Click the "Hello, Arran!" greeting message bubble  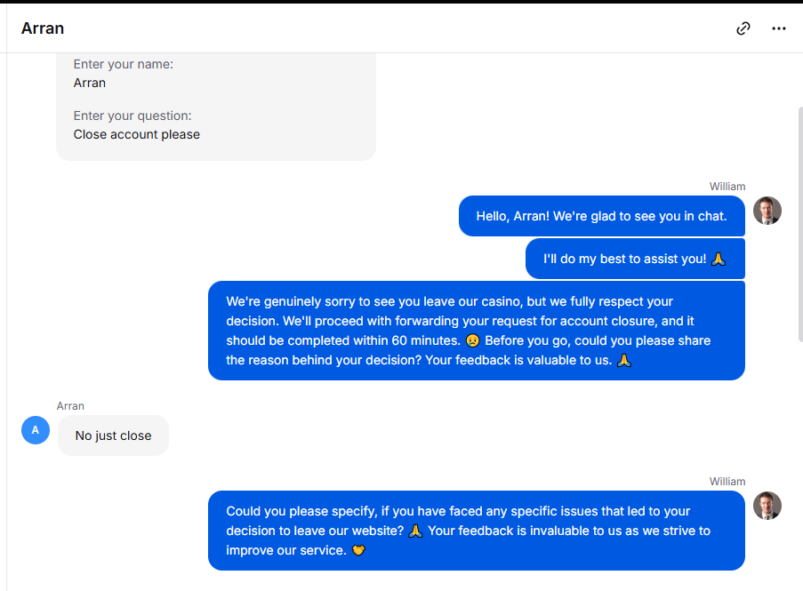pos(602,216)
